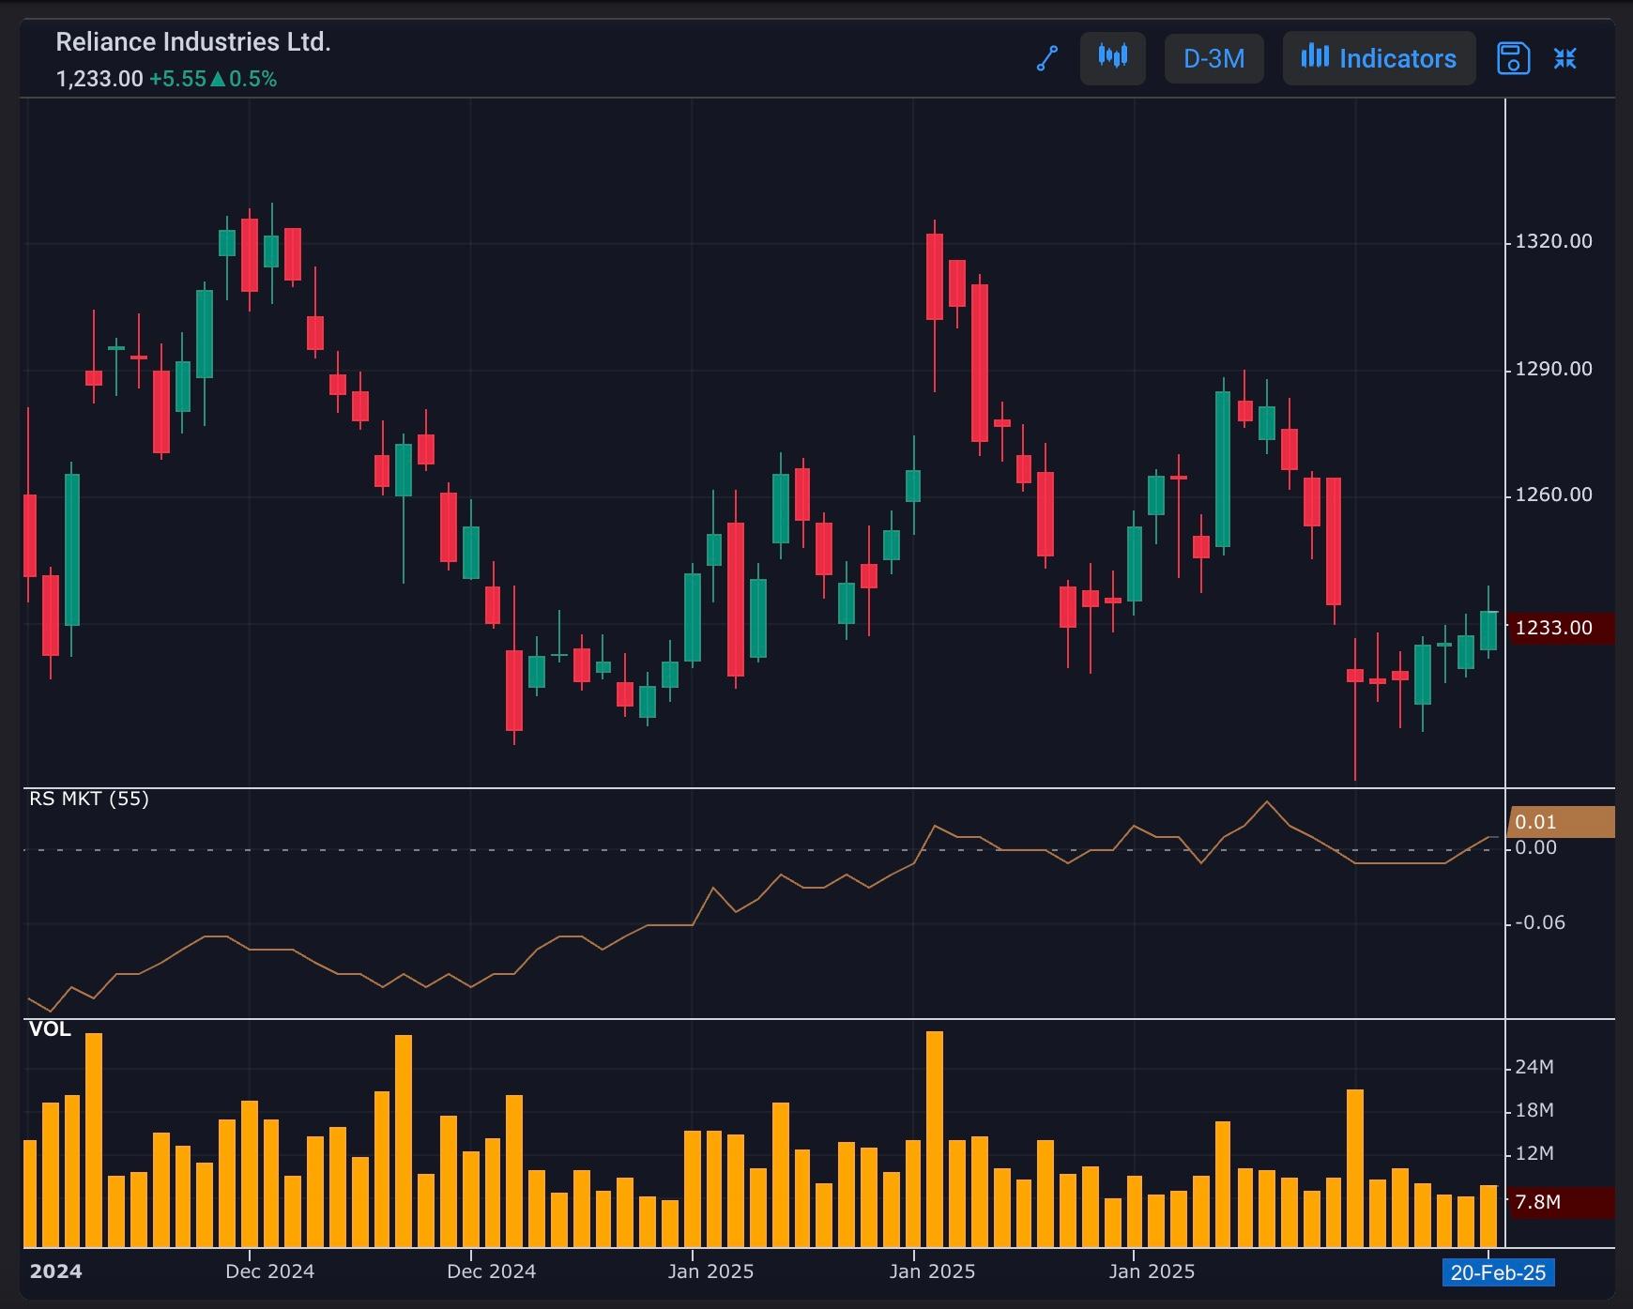The image size is (1633, 1309).
Task: Click the -0.06 RS axis label
Action: coord(1540,923)
